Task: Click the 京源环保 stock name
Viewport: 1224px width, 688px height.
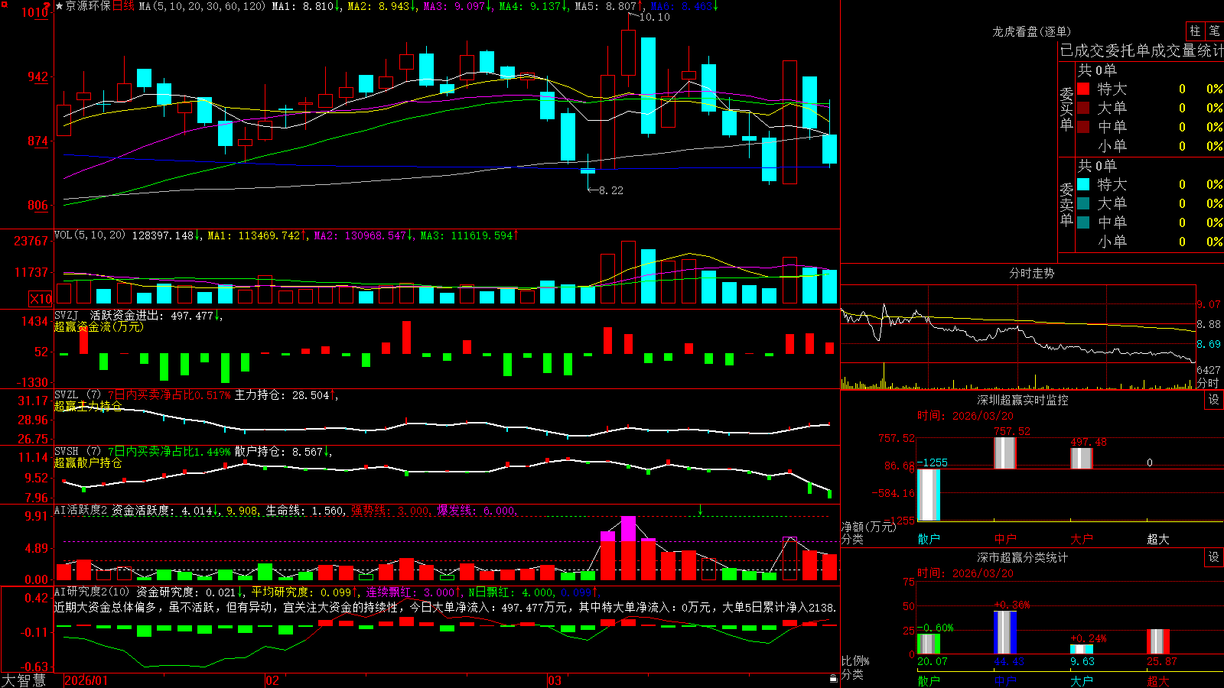Action: 88,6
